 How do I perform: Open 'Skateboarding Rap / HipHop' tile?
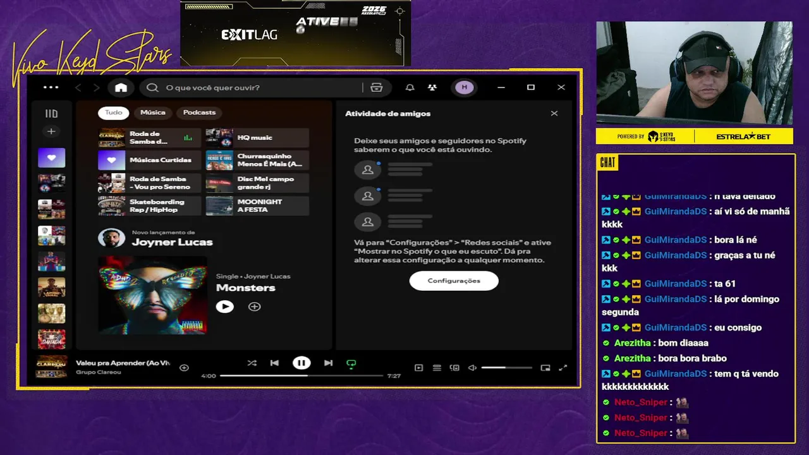149,205
